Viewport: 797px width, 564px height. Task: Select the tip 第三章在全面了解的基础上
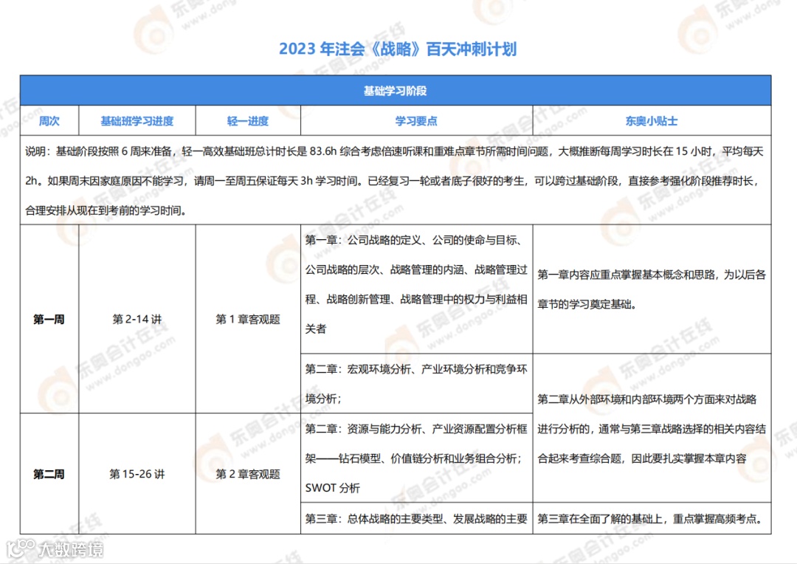[652, 519]
